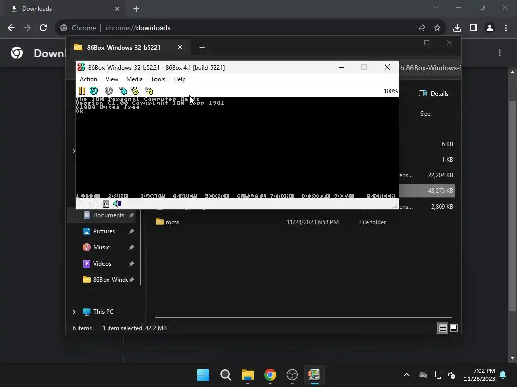Switch Explorer to details list view
This screenshot has width=517, height=387.
[x=443, y=328]
